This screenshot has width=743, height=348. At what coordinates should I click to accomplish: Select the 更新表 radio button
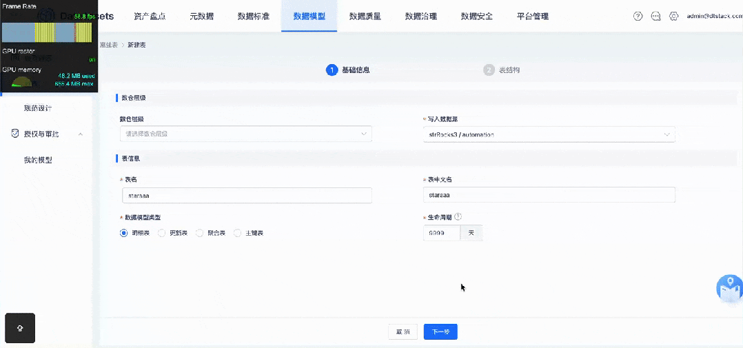tap(161, 233)
